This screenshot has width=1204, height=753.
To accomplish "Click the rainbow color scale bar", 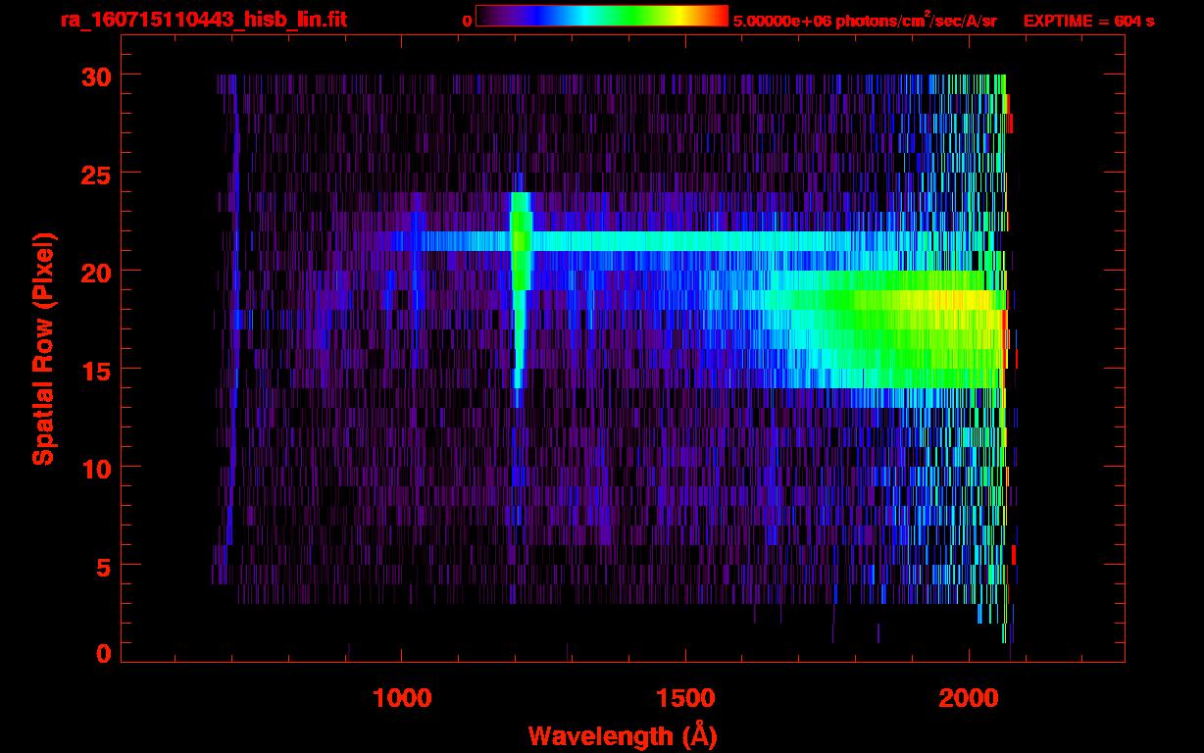I will [601, 16].
